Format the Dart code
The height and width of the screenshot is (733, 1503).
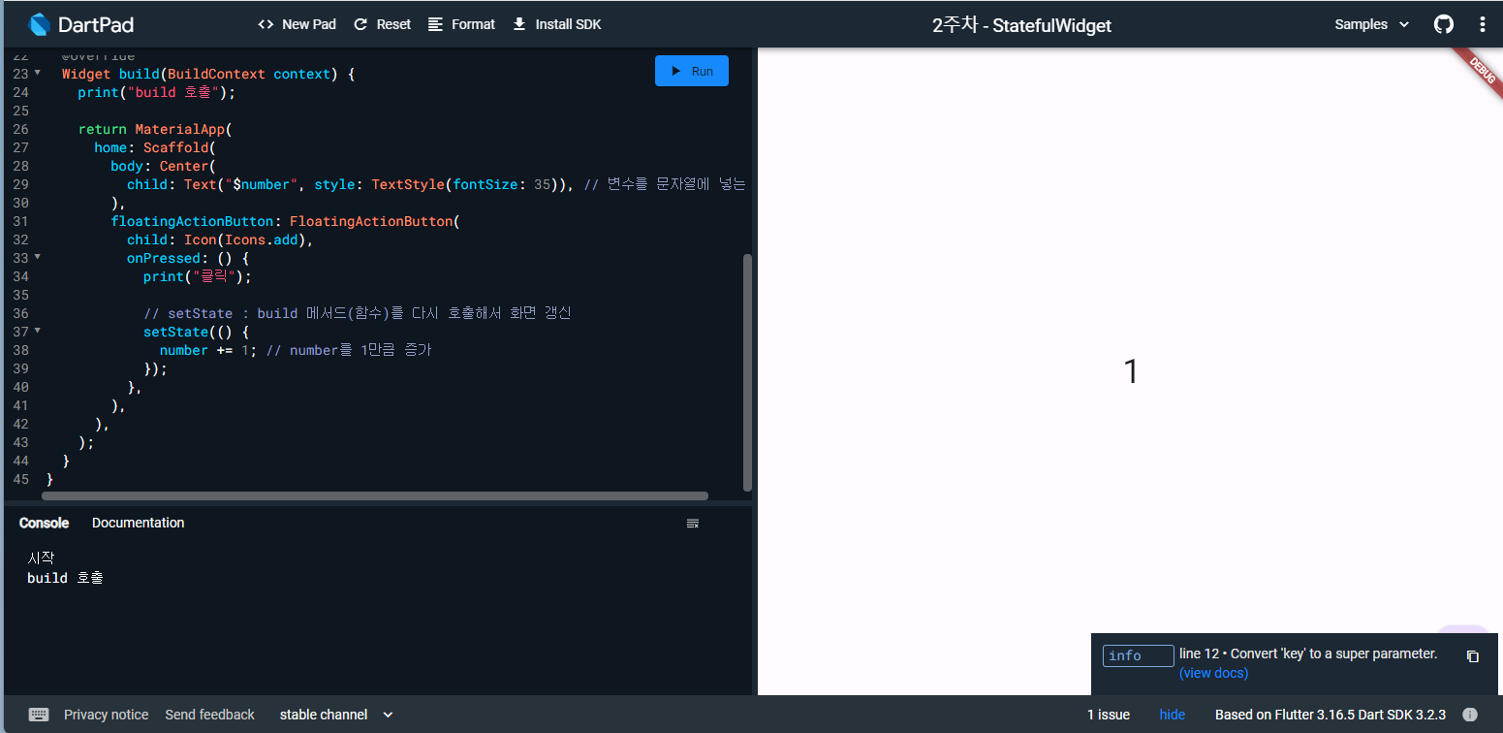461,24
